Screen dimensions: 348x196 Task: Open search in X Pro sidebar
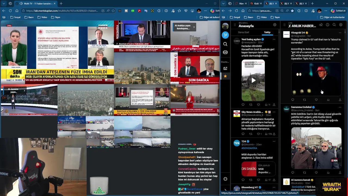tap(225, 44)
